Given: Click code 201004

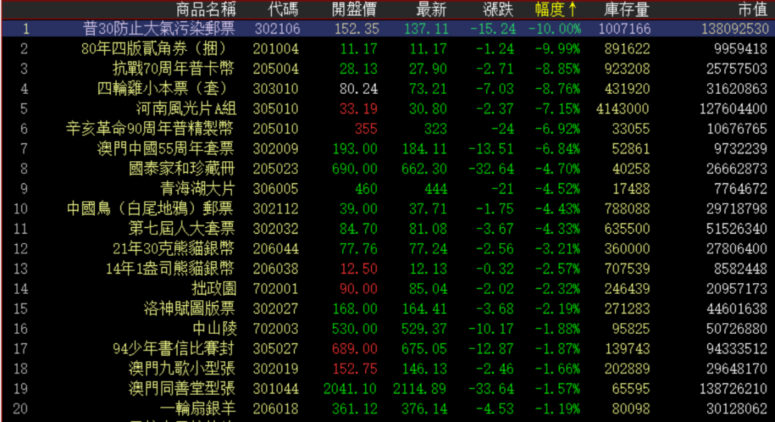Looking at the screenshot, I should tap(276, 49).
